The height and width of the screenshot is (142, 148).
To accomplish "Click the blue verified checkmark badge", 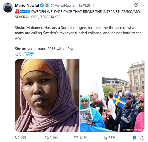I will (42, 5).
